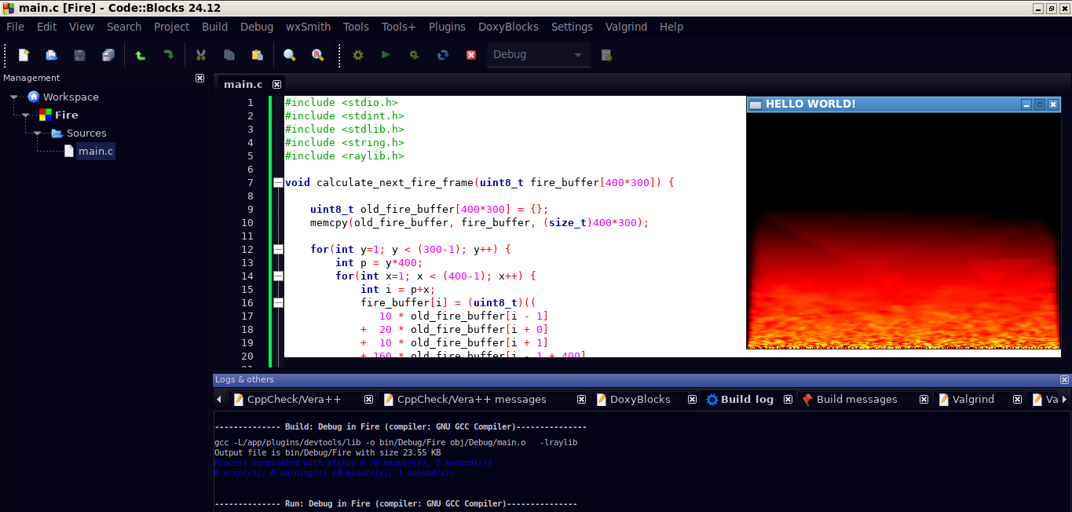Click the Open file toolbar icon
This screenshot has height=512, width=1072.
[51, 55]
